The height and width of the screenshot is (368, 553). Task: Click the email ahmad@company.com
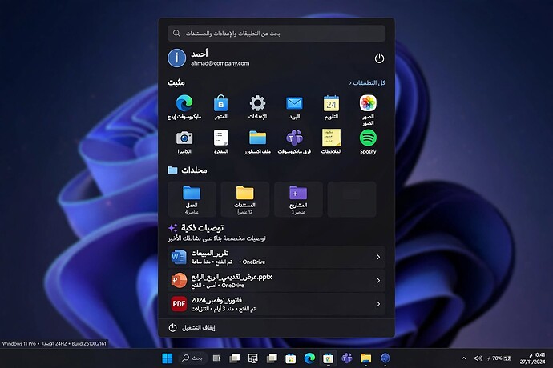(220, 63)
